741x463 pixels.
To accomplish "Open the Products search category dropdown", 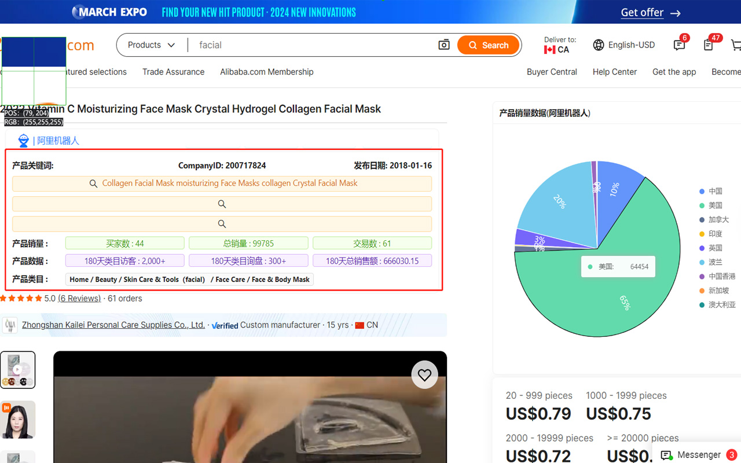I will [x=151, y=45].
